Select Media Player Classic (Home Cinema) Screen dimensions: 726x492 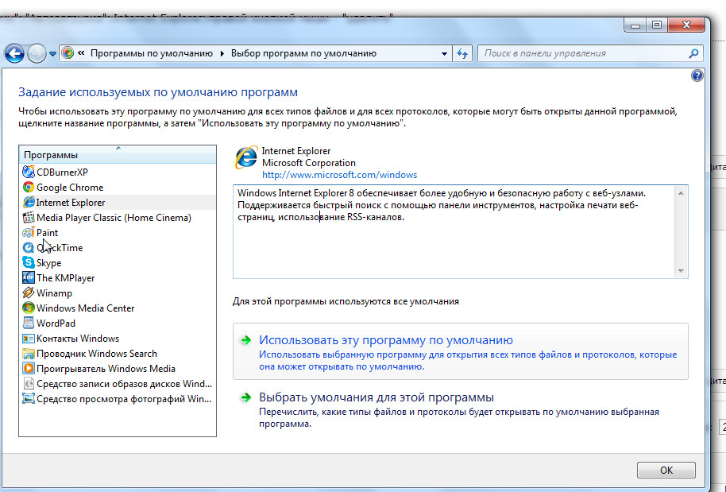pos(118,217)
